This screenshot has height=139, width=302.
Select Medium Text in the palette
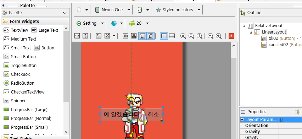(20, 39)
